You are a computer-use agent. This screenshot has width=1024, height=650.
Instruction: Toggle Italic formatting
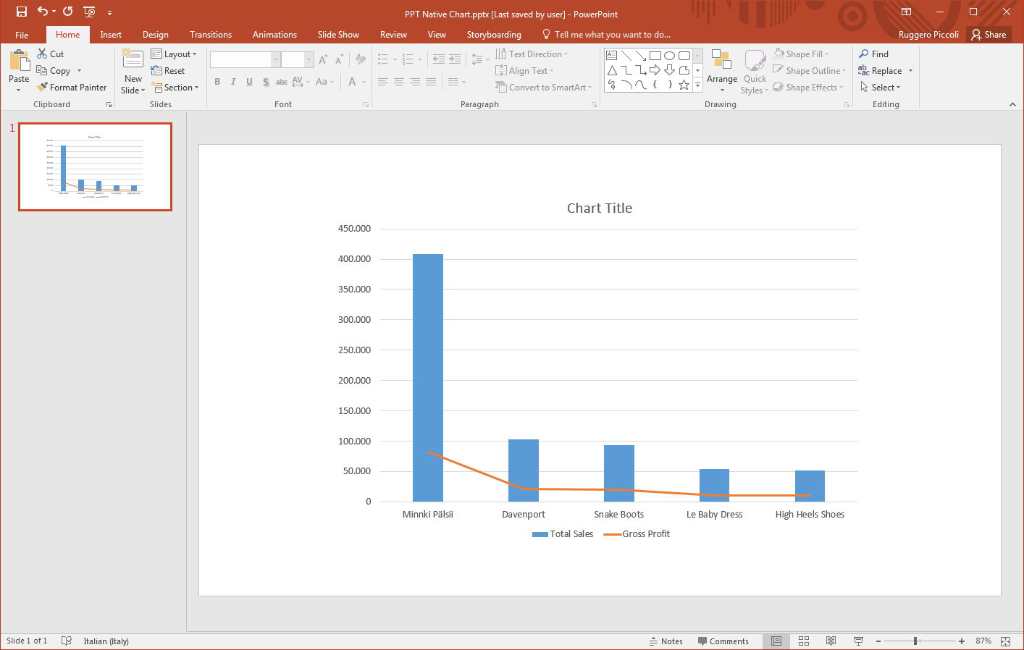pos(233,82)
